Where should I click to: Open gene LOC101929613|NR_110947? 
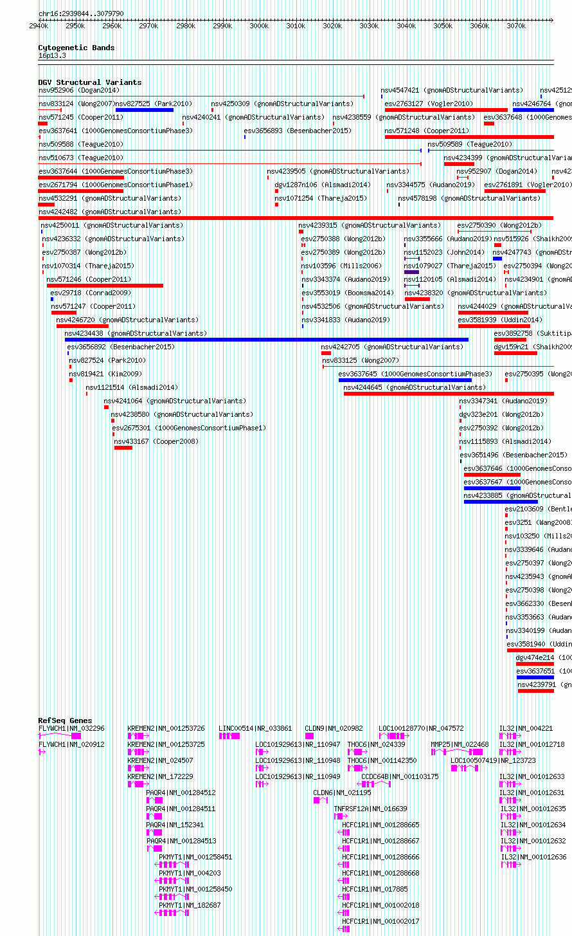coord(298,744)
